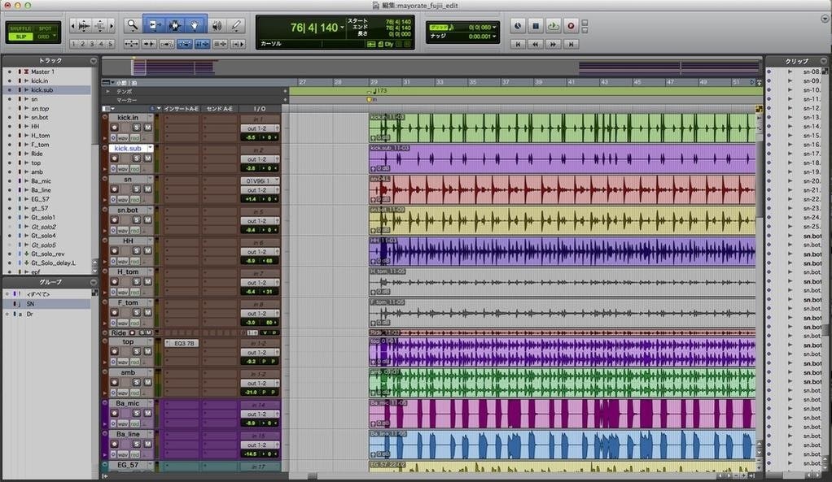832x482 pixels.
Task: Enable Spot edit mode
Action: click(45, 28)
